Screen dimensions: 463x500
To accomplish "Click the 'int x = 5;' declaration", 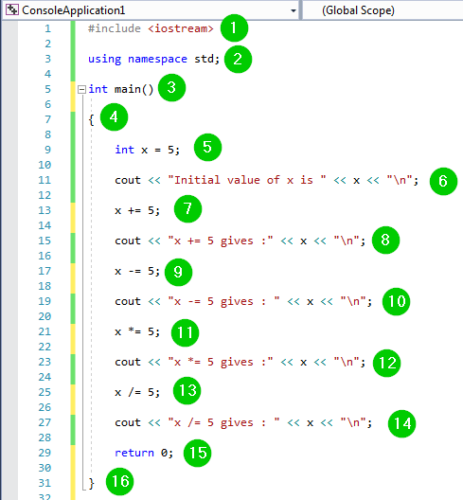I will (x=148, y=150).
